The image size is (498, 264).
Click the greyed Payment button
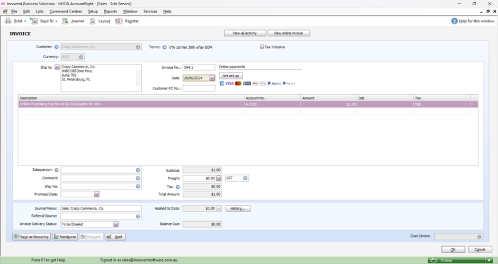coord(91,236)
